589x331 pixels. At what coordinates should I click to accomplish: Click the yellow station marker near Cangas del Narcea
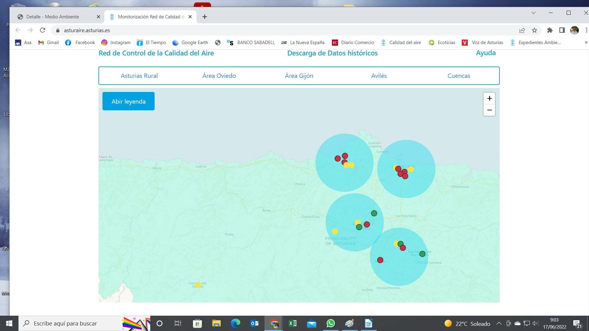[198, 285]
